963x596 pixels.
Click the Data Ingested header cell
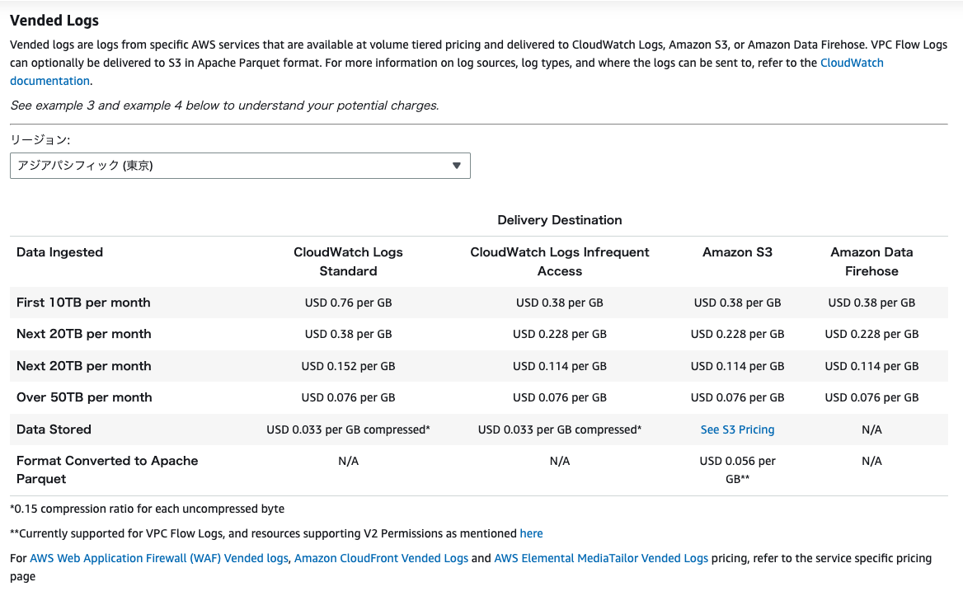coord(60,252)
